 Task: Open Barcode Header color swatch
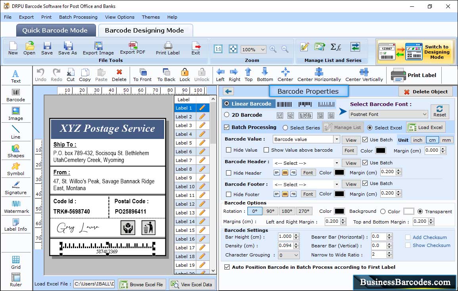pos(339,173)
